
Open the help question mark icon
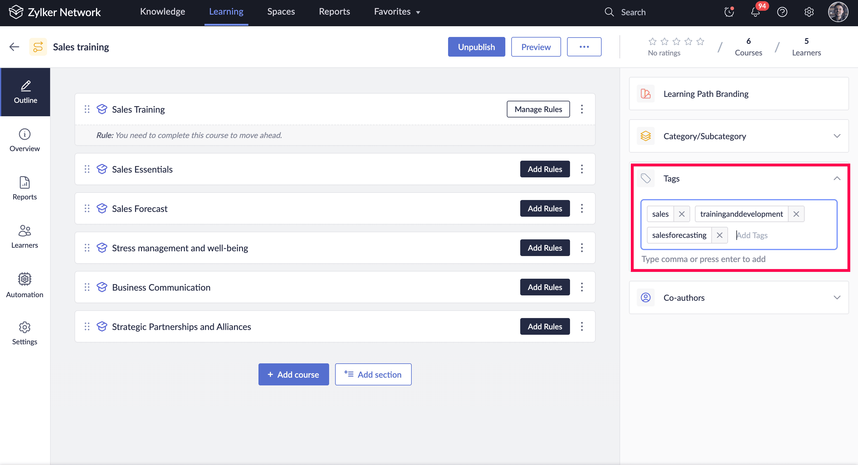[x=782, y=12]
